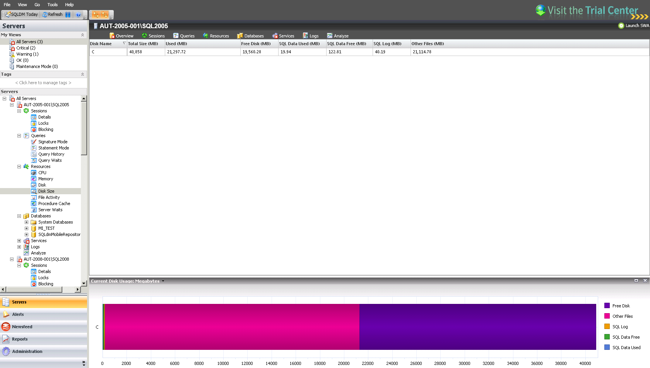650x368 pixels.
Task: Click the Refresh toolbar button
Action: click(x=52, y=14)
